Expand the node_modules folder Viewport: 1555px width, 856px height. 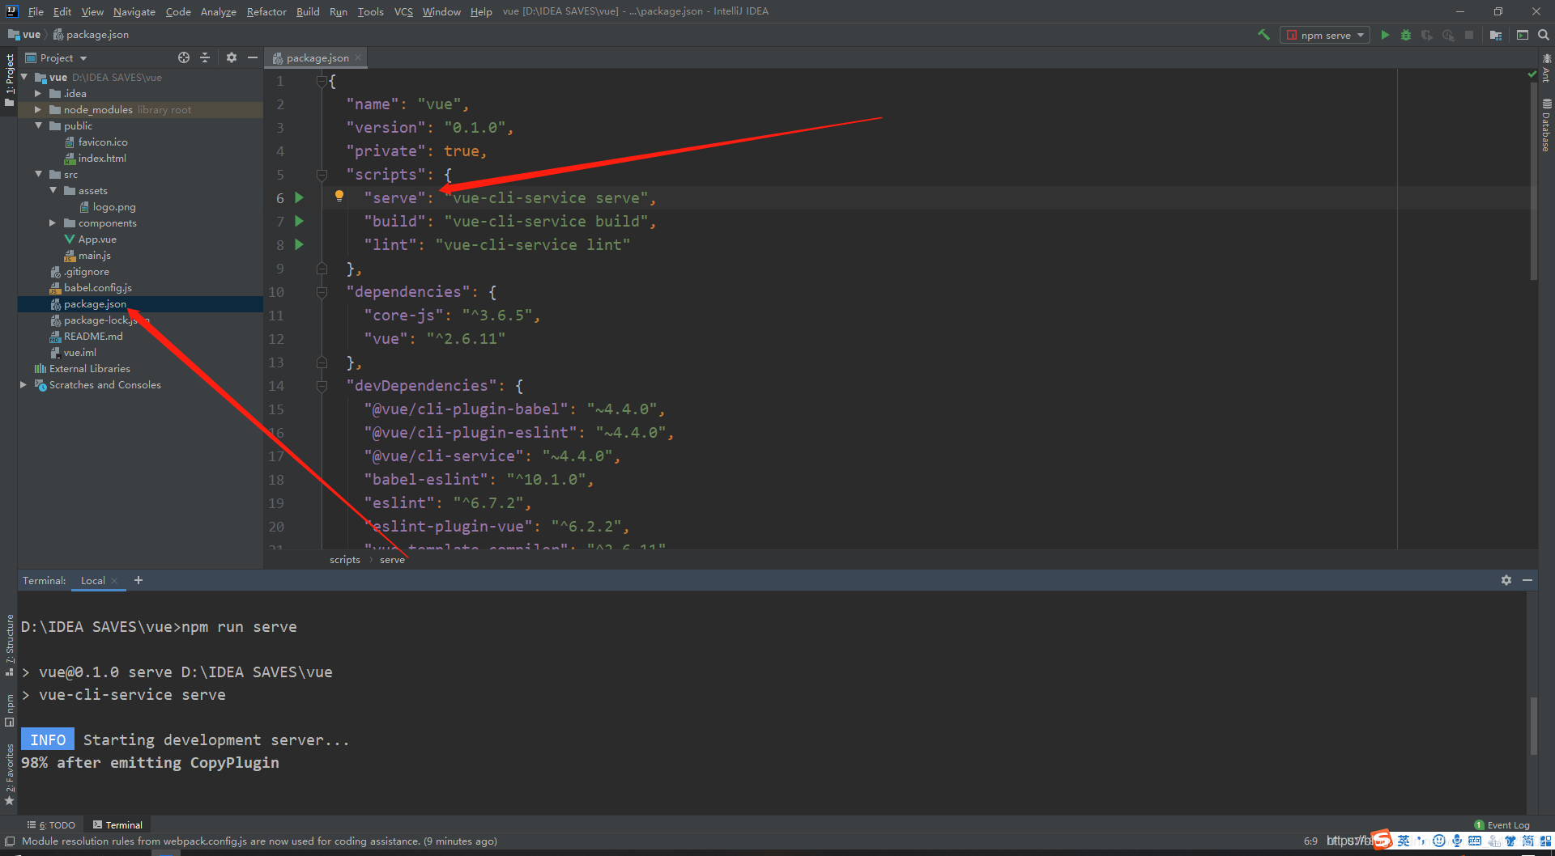pos(38,109)
